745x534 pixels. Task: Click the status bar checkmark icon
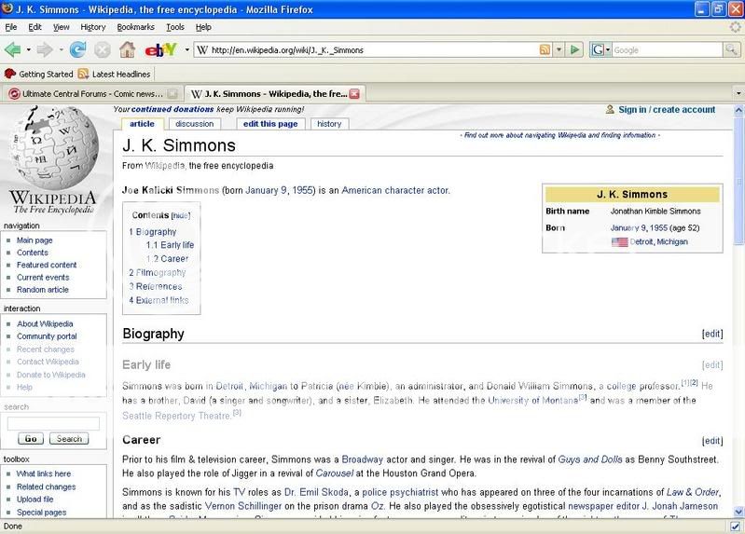(x=735, y=526)
